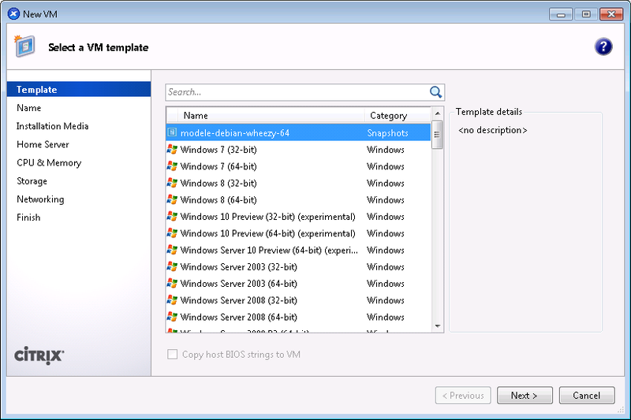Open the CPU & Memory step
Viewport: 631px width, 420px height.
49,163
